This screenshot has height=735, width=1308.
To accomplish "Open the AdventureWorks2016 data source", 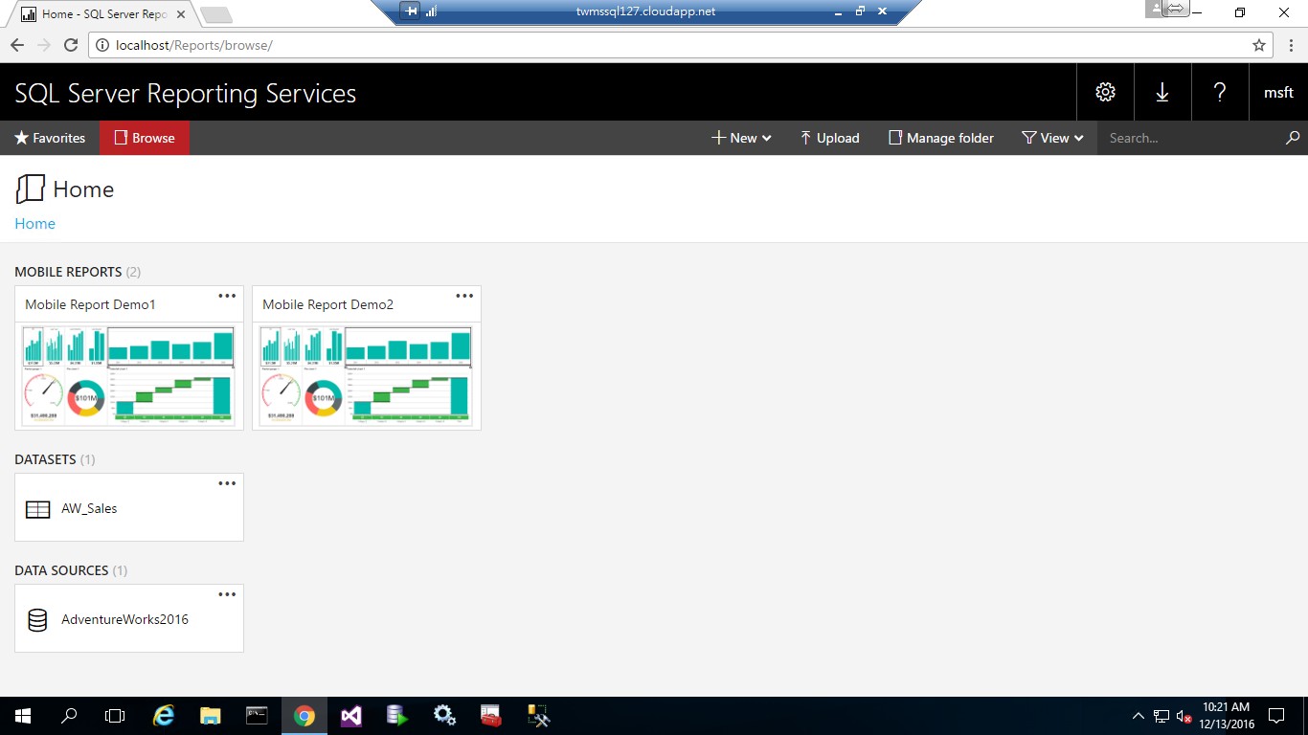I will coord(129,618).
